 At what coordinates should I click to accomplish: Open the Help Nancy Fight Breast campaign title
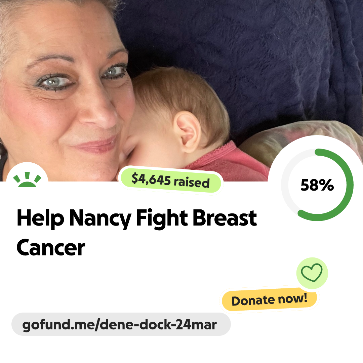[137, 218]
